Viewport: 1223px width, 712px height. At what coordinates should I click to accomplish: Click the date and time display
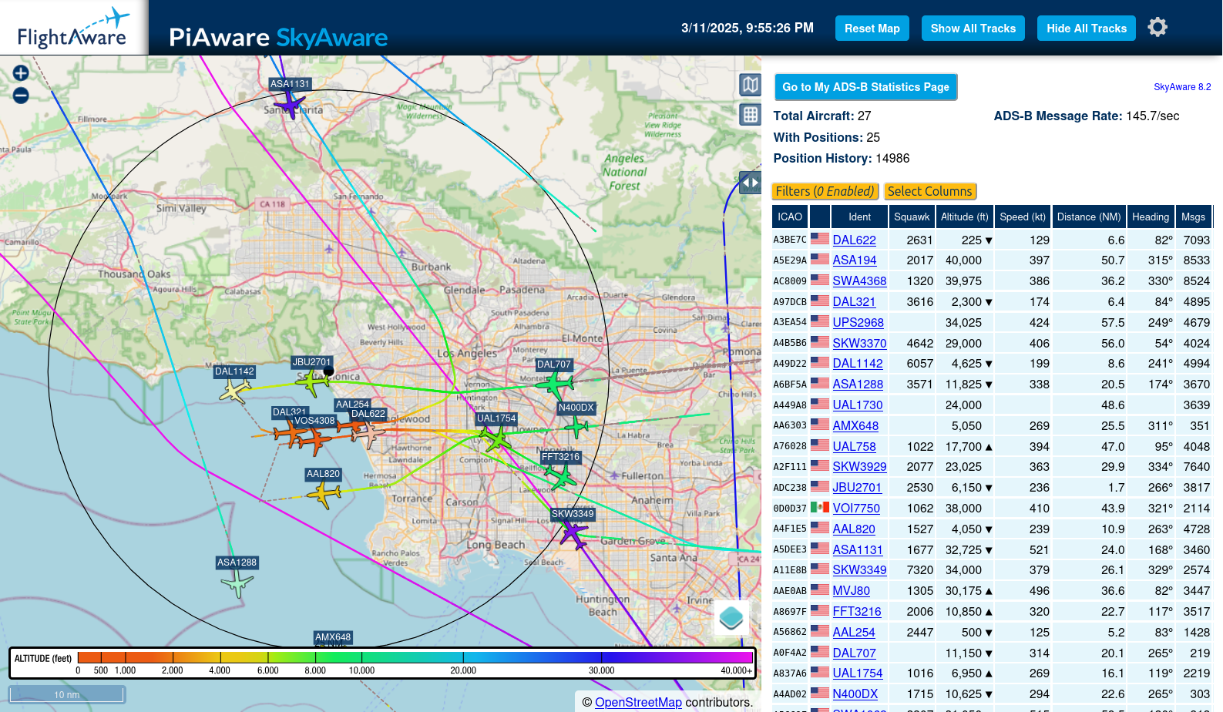click(747, 29)
